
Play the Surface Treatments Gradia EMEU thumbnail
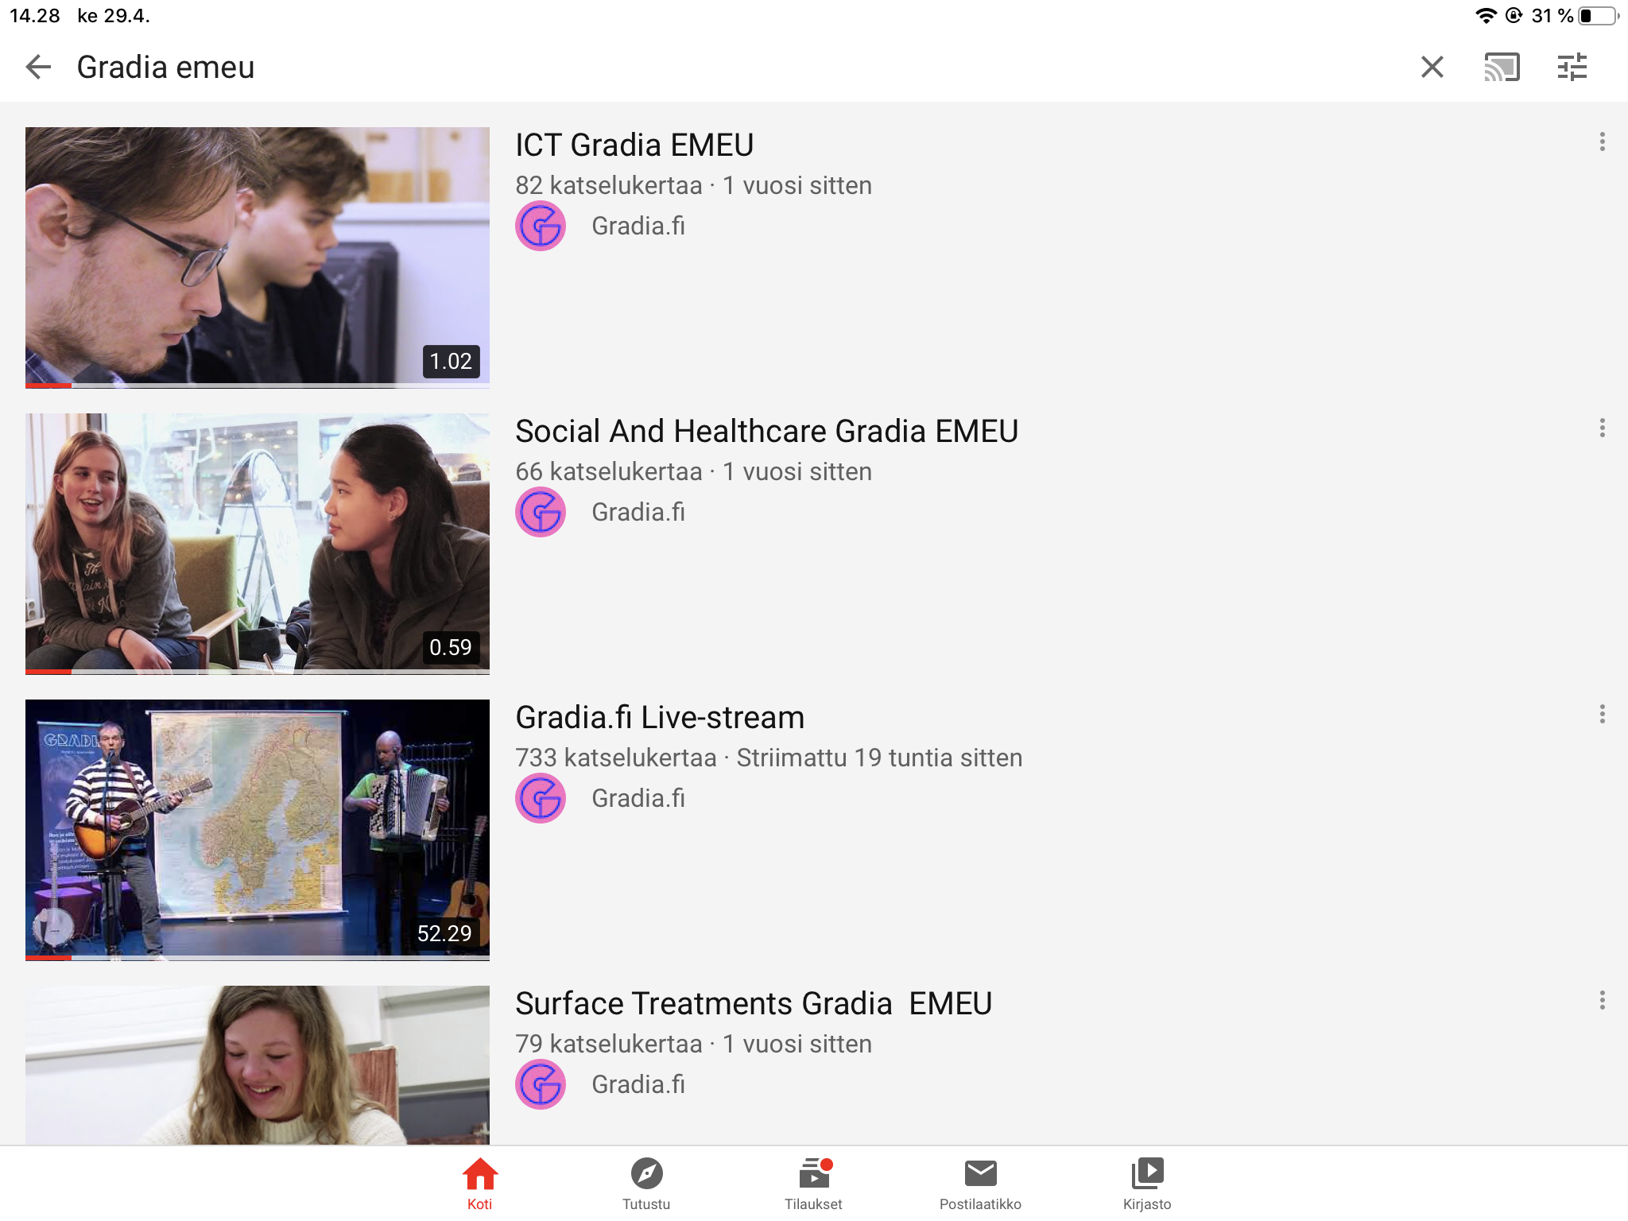pos(257,1065)
